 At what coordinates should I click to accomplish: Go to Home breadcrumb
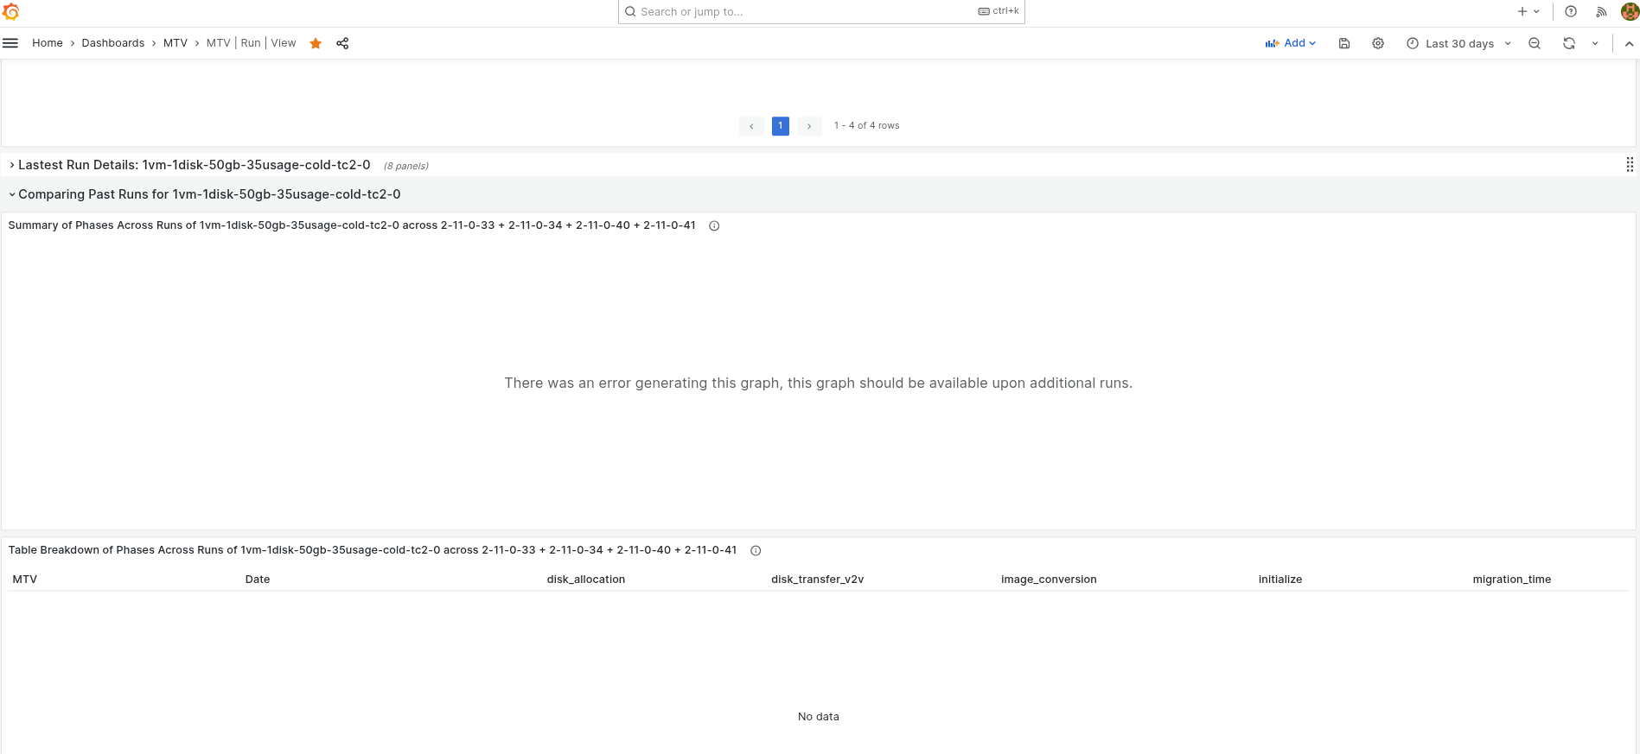48,43
